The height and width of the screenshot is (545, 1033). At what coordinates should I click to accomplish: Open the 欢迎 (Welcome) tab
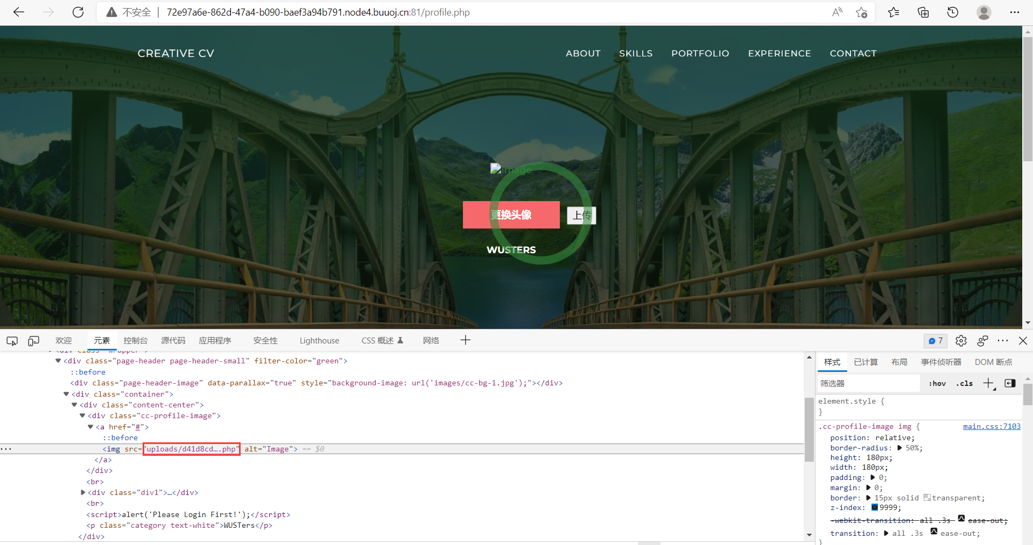[x=64, y=341]
